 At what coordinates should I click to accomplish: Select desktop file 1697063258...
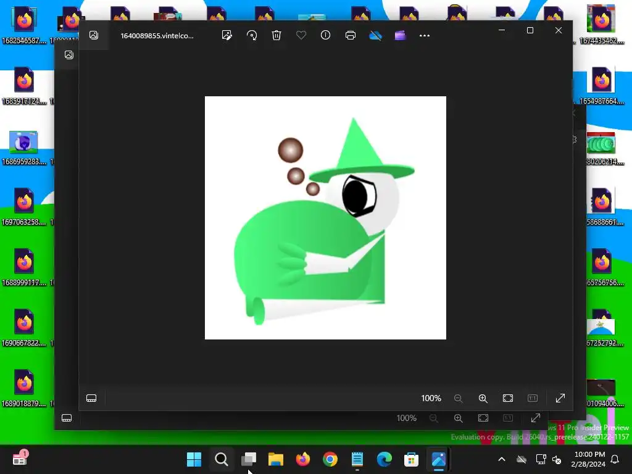24,207
